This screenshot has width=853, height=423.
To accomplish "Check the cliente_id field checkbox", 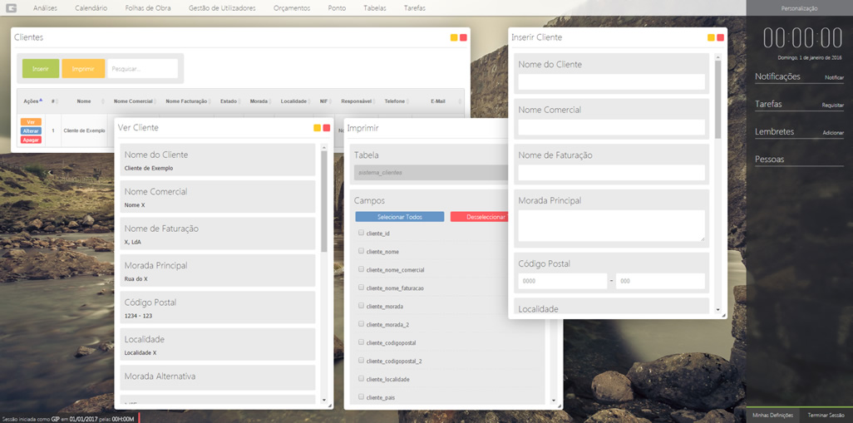I will (361, 234).
